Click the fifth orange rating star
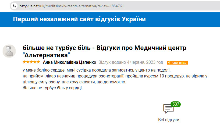The image size is (220, 124). (x=38, y=62)
